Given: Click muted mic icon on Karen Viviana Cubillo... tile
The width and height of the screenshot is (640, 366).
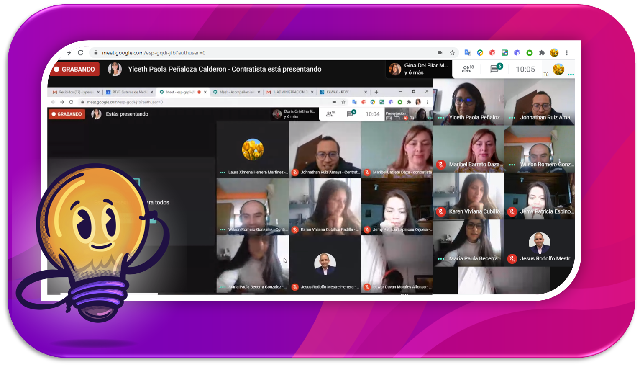Looking at the screenshot, I should [441, 211].
